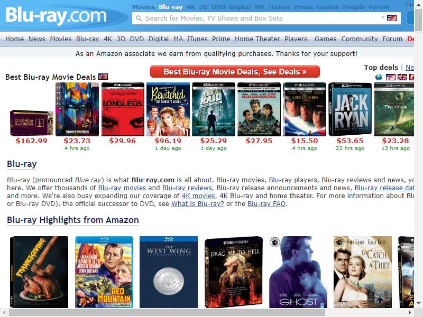
Task: Click the red See Deals button
Action: 235,72
